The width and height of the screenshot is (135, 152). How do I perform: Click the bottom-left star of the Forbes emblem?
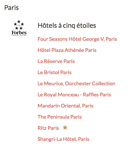point(17,28)
